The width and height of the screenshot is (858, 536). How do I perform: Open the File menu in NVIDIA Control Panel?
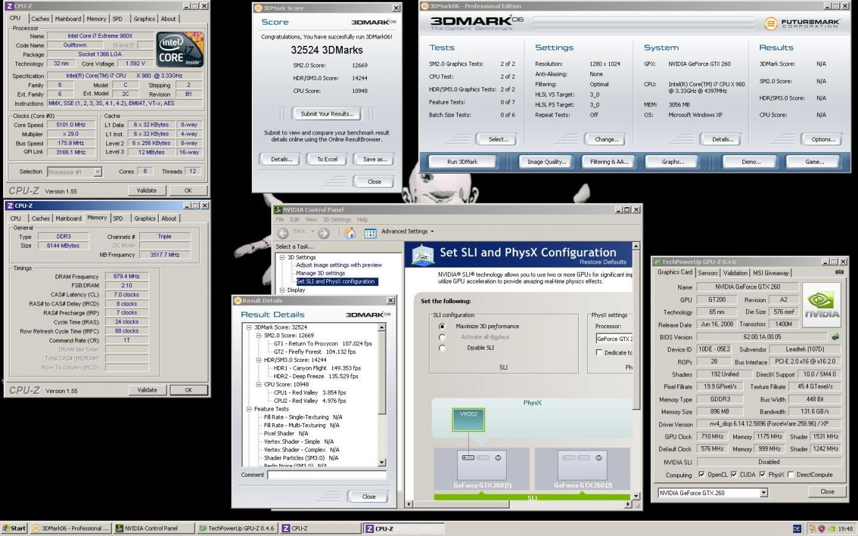[x=280, y=219]
